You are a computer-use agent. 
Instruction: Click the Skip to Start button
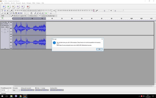pyautogui.click(x=18, y=7)
